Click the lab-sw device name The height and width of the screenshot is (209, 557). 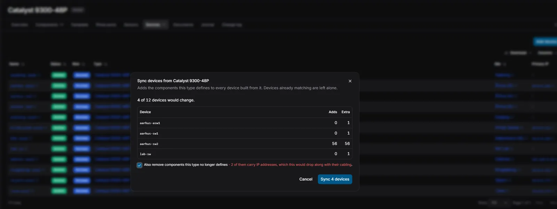click(x=145, y=154)
